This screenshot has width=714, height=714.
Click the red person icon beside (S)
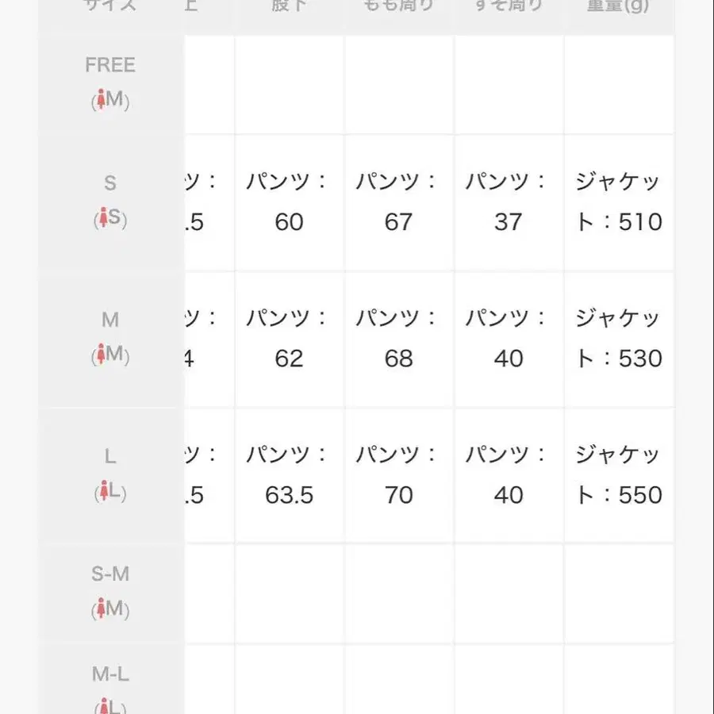point(101,219)
